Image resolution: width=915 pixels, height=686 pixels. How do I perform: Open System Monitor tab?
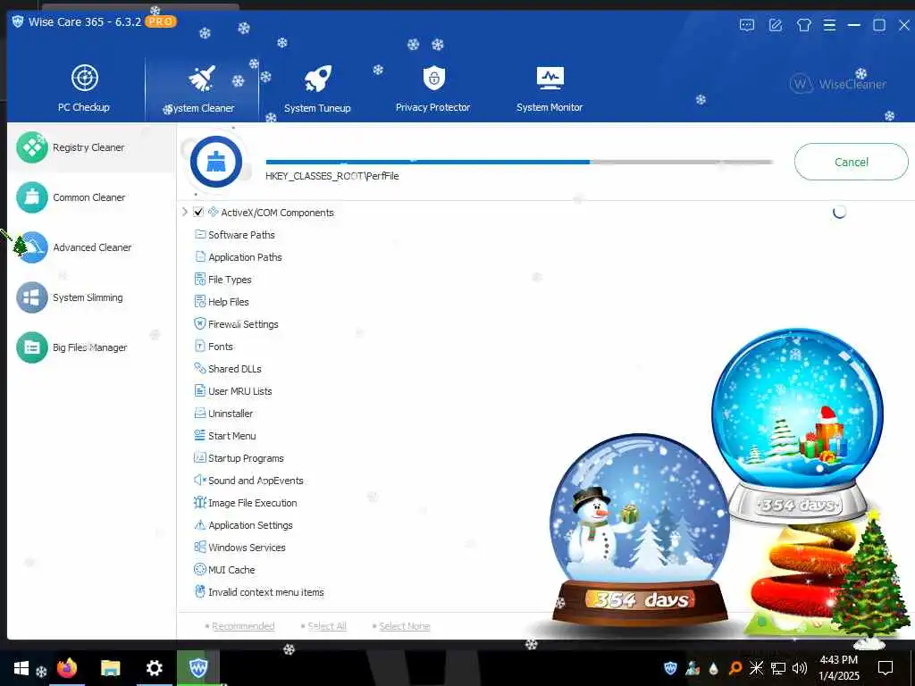click(550, 88)
